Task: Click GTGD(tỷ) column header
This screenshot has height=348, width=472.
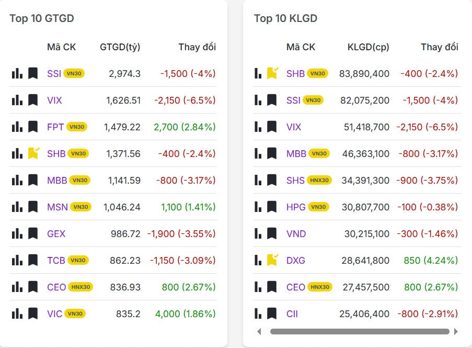Action: pyautogui.click(x=120, y=47)
